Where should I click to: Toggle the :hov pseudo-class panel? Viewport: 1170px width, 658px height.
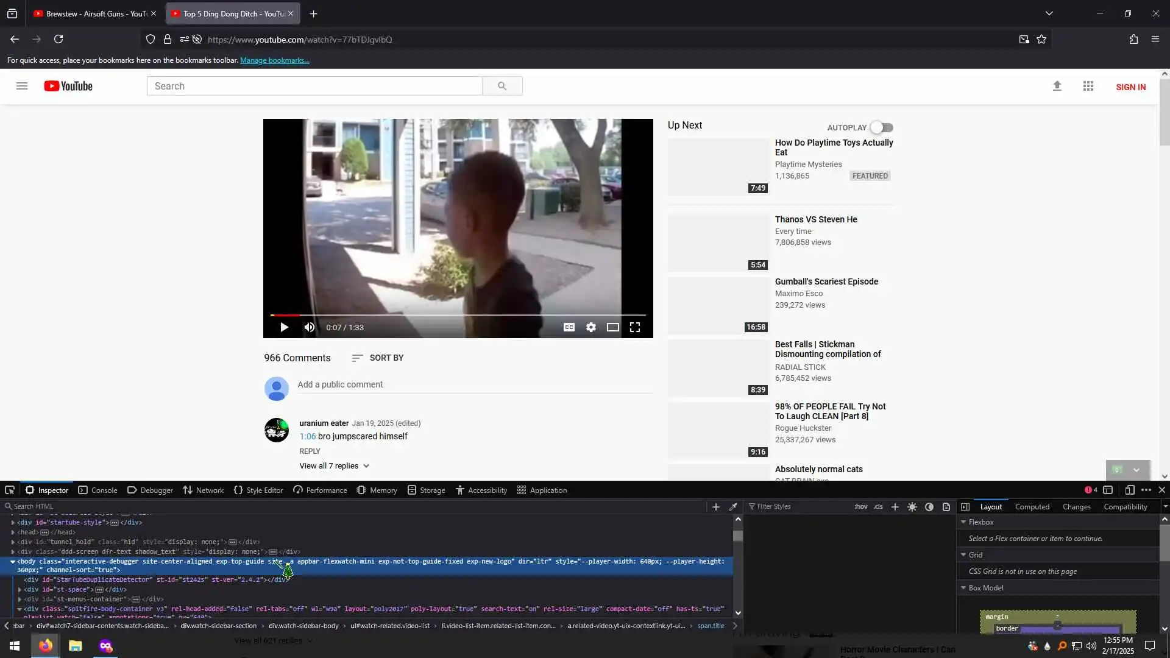(x=860, y=506)
